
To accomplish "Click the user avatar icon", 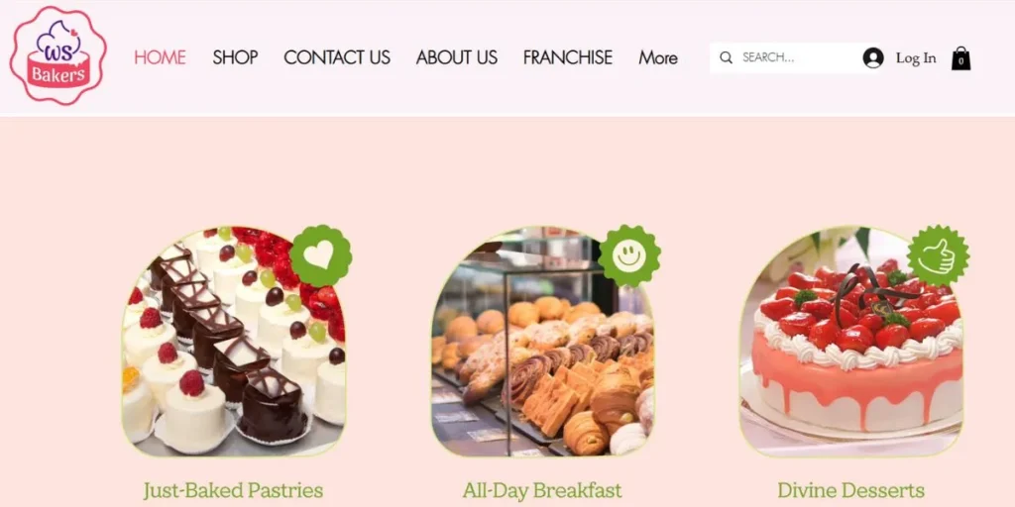I will (x=873, y=58).
